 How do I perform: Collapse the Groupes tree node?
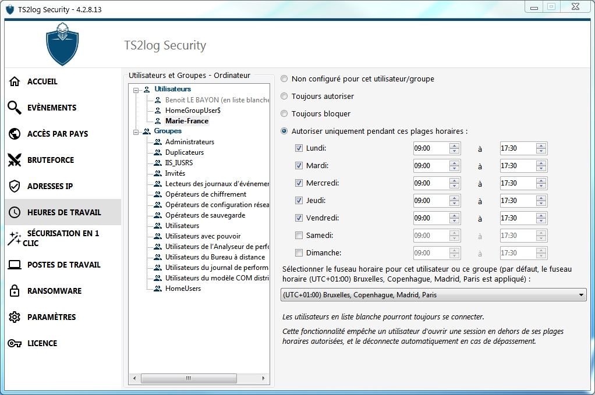pyautogui.click(x=136, y=133)
